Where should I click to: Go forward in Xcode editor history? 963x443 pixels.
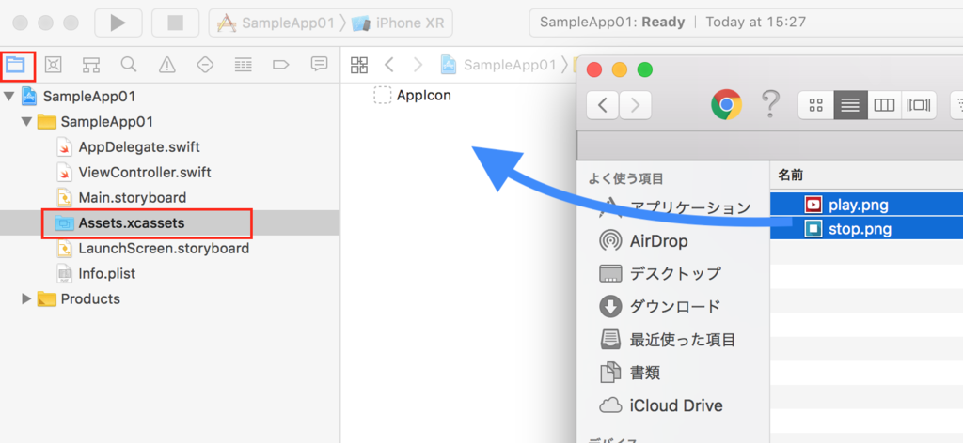tap(418, 65)
